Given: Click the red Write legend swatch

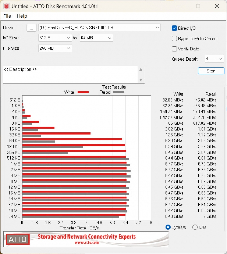Looking at the screenshot, I should 83,92.
